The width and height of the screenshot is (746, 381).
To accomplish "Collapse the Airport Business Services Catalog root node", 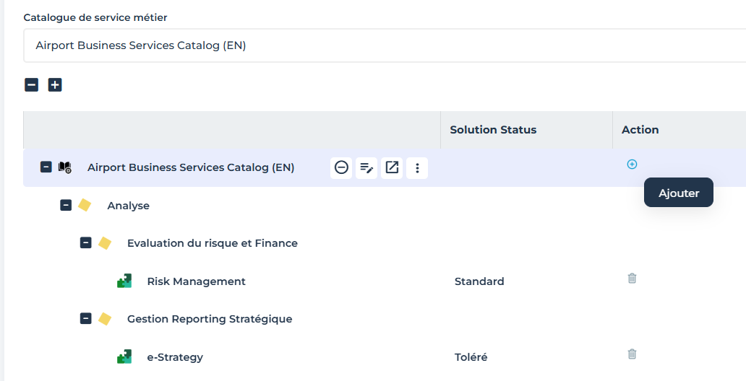I will click(46, 167).
